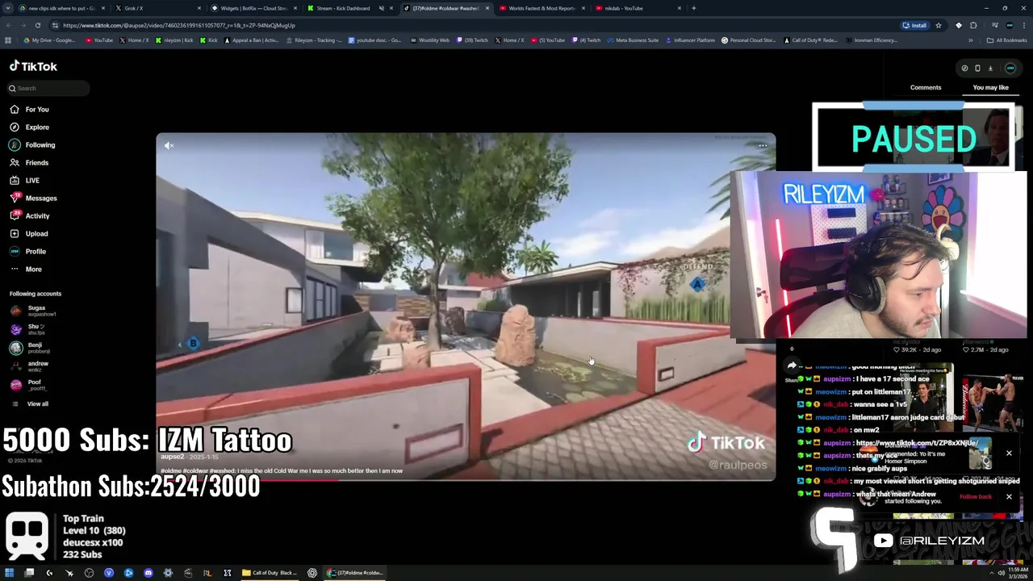Open related video with 2.7M likes

coord(986,349)
